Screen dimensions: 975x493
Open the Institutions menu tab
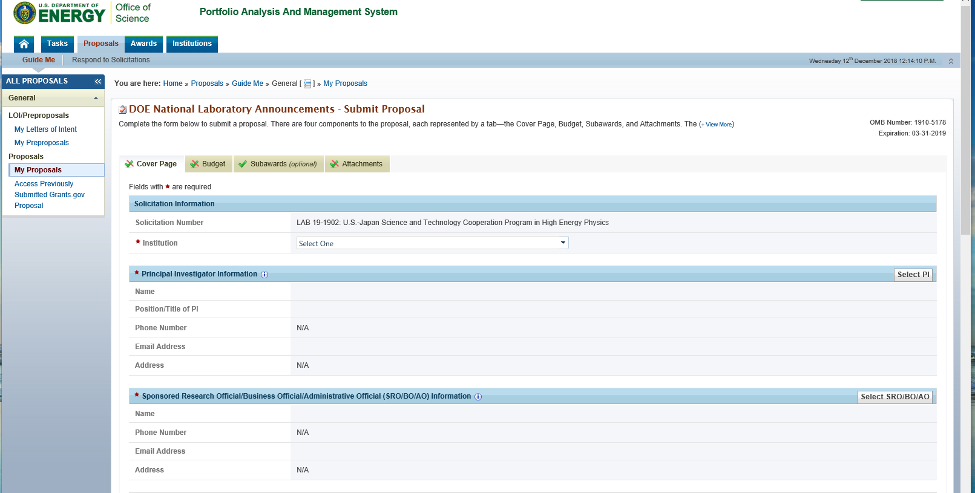point(192,44)
